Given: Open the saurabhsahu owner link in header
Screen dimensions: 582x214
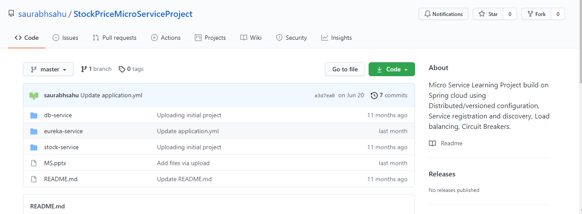Looking at the screenshot, I should [x=42, y=14].
